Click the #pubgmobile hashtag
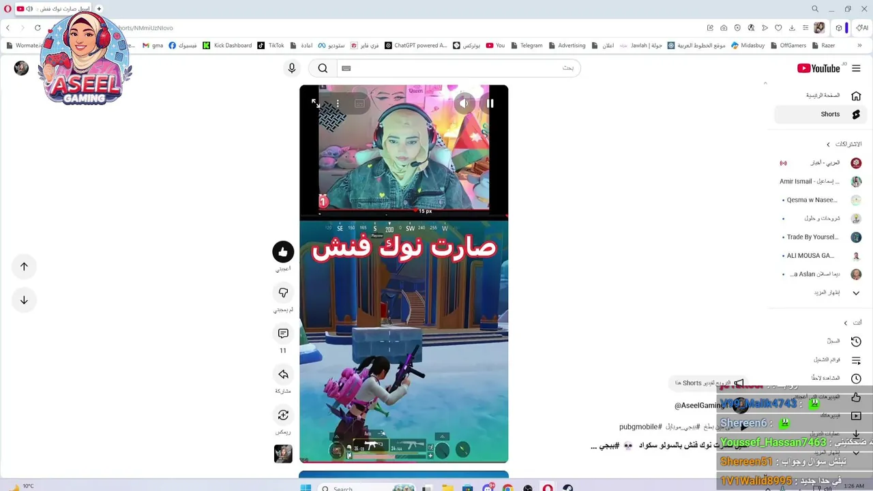This screenshot has height=491, width=873. pos(640,427)
